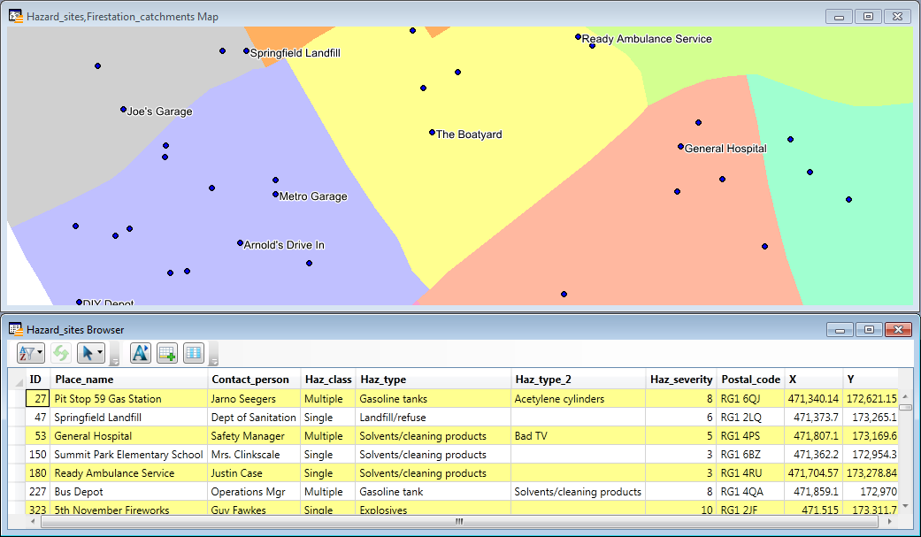The width and height of the screenshot is (921, 537).
Task: Click the Jarno Seegers contact cell
Action: point(254,398)
